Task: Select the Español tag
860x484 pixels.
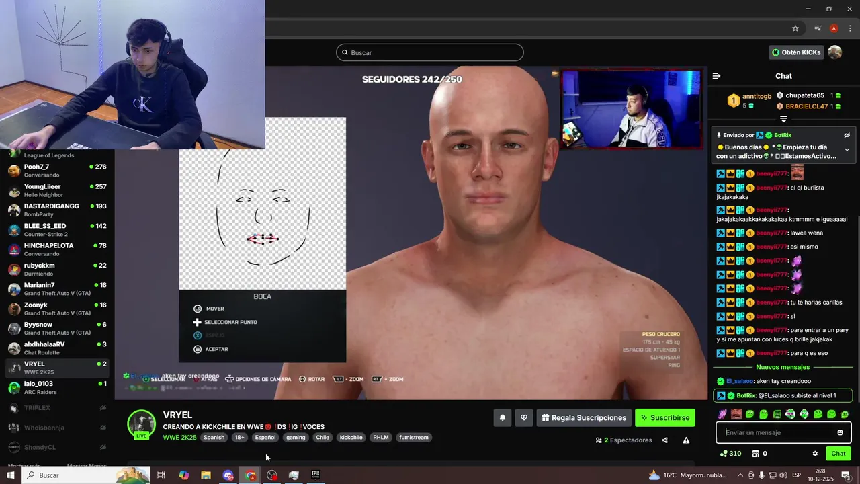Action: click(265, 437)
